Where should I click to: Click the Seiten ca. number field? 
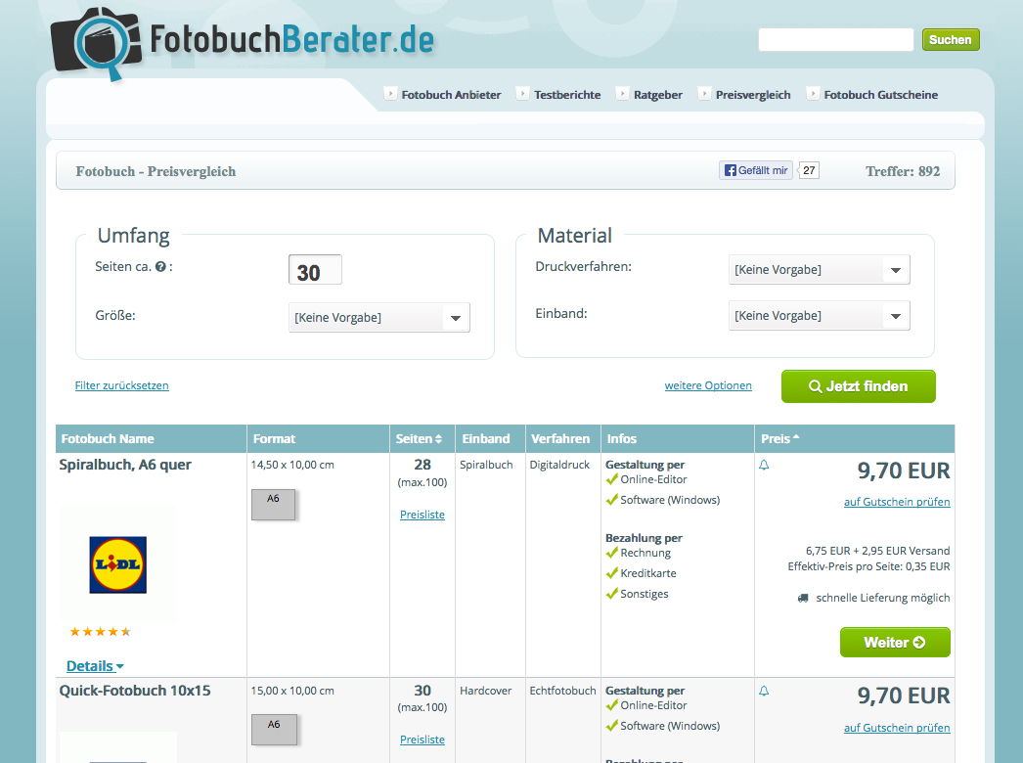tap(315, 270)
